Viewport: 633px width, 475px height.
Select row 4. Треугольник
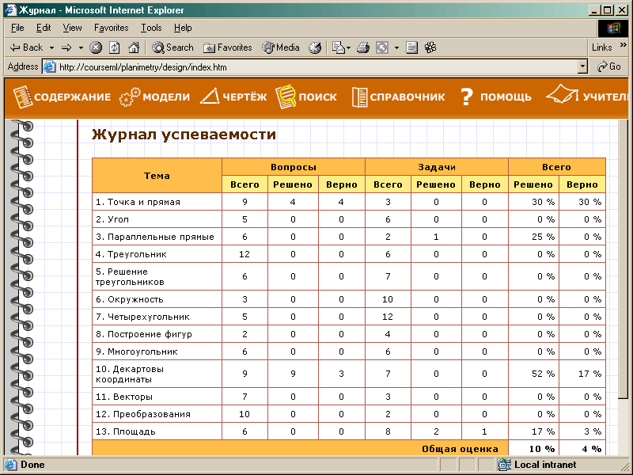tap(349, 253)
